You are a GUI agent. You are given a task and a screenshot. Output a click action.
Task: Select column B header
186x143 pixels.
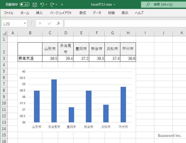(x=30, y=33)
